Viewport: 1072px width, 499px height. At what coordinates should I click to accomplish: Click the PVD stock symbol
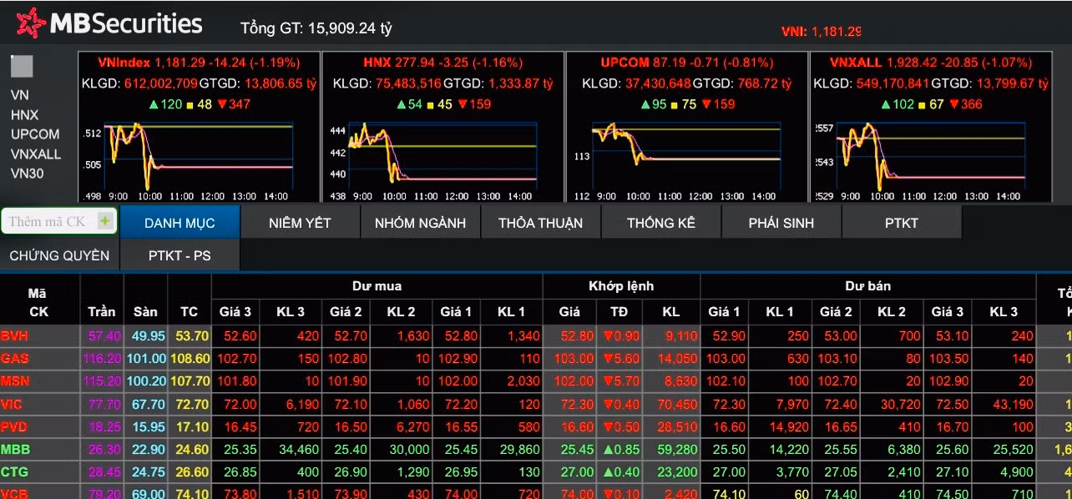tap(15, 426)
